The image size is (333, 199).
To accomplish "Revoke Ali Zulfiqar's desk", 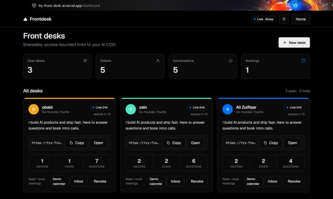I will tap(294, 181).
